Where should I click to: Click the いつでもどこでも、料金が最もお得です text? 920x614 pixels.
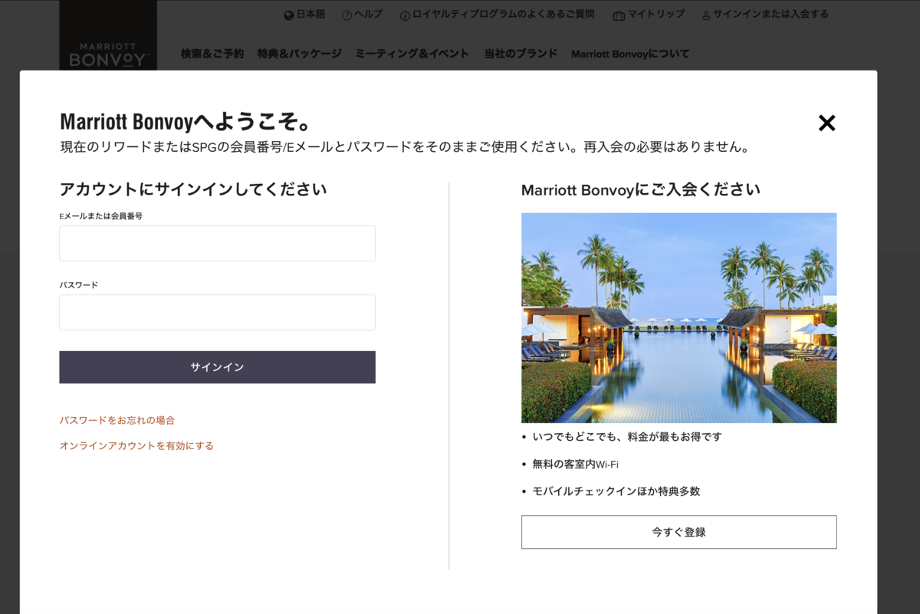pos(627,436)
